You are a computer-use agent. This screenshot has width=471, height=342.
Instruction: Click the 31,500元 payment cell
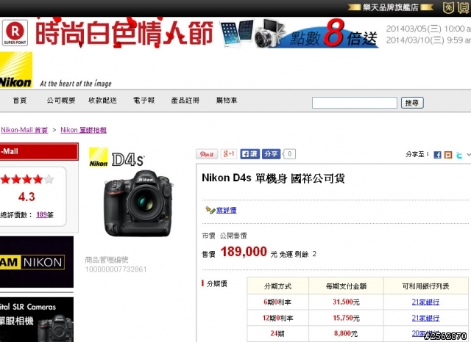pyautogui.click(x=346, y=302)
